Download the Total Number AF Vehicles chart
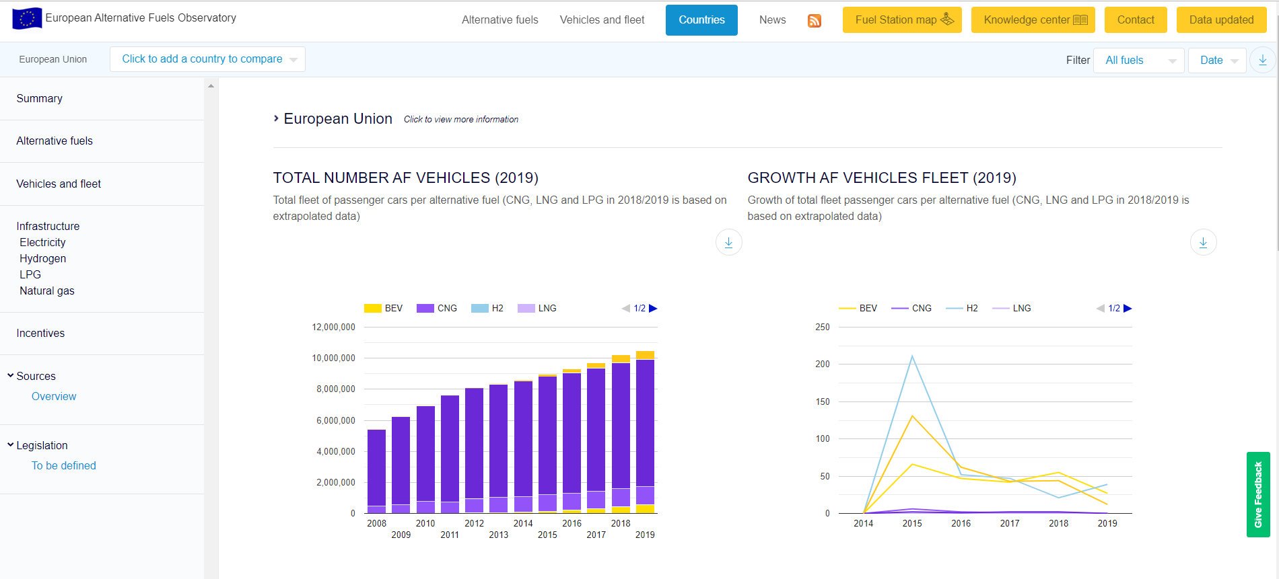Screen dimensions: 1279x579 point(728,242)
